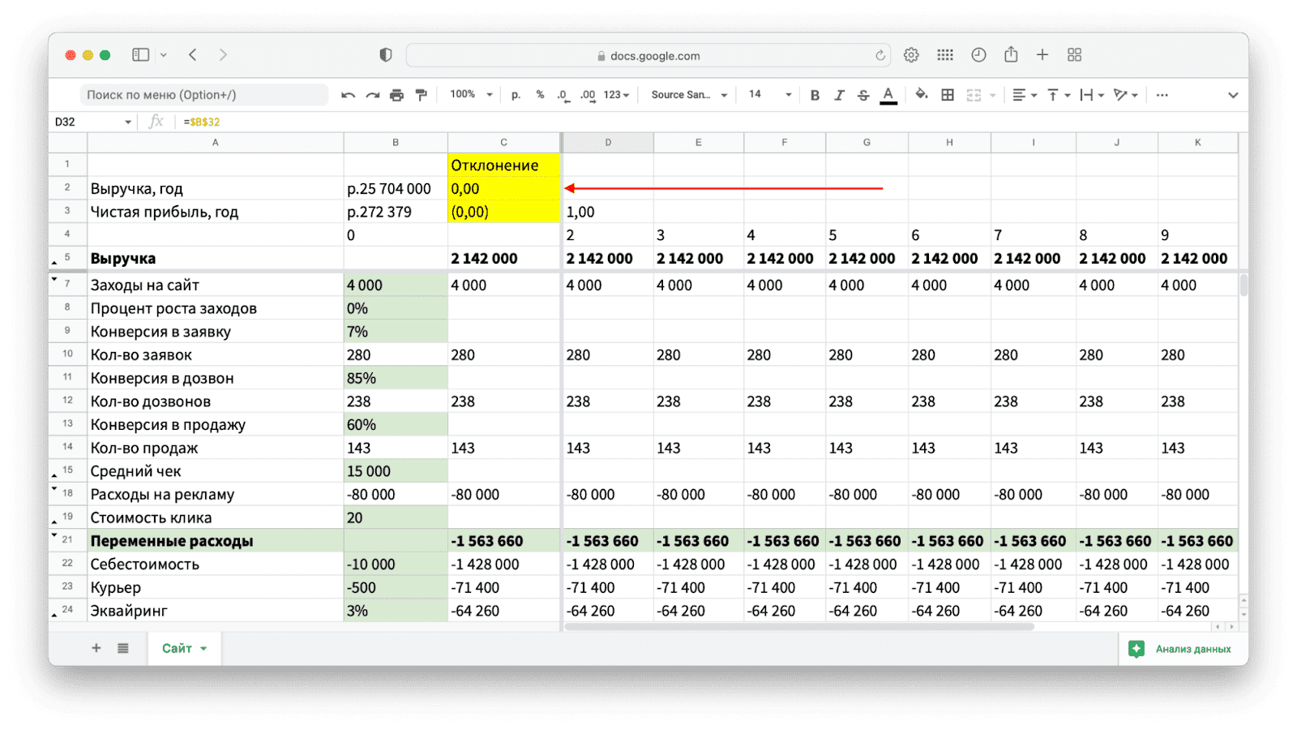1297x730 pixels.
Task: Toggle strikethrough formatting
Action: (x=863, y=95)
